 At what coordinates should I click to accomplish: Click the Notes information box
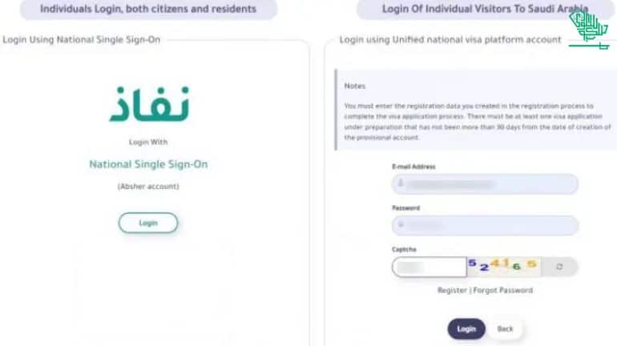[x=477, y=111]
